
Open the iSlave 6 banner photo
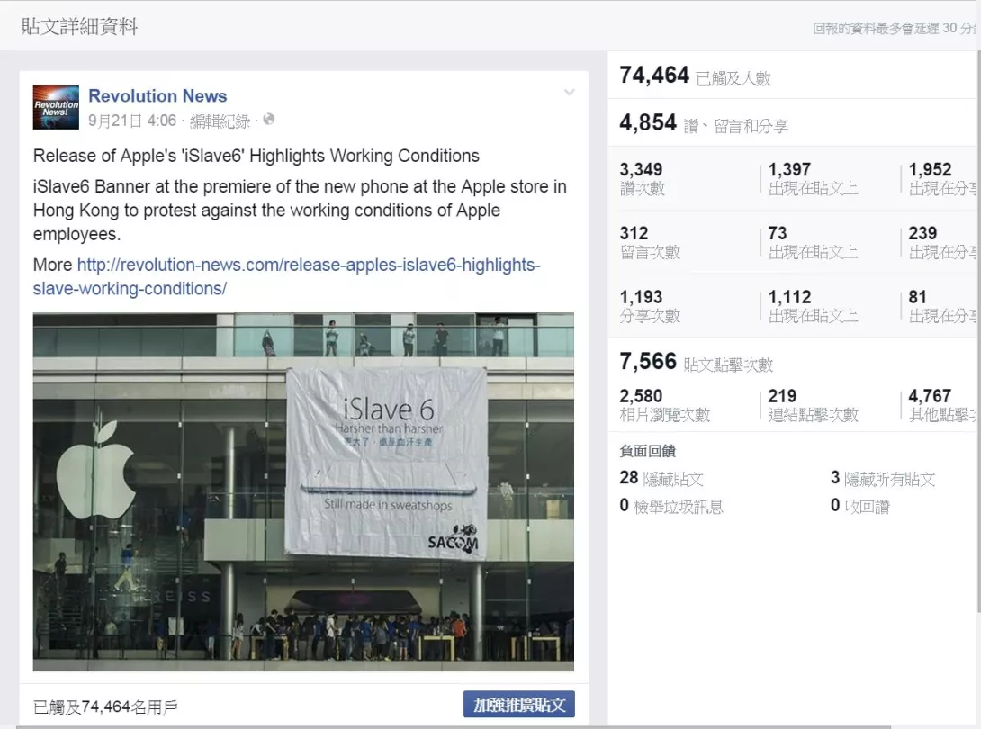[303, 491]
